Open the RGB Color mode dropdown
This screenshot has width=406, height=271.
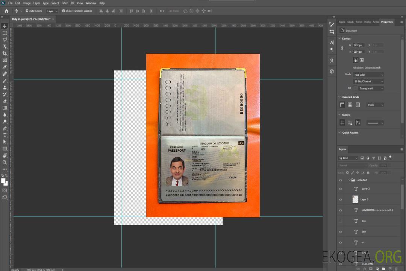368,75
